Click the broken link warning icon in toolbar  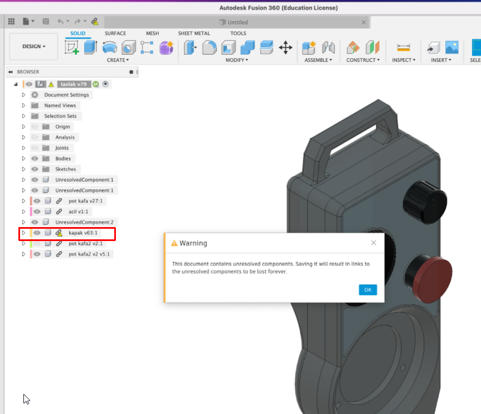point(95,21)
